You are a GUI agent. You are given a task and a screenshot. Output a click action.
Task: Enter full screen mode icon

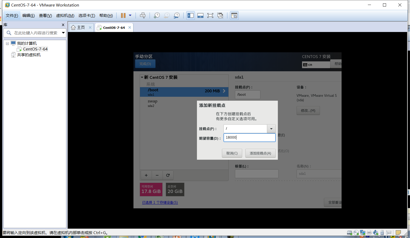click(x=210, y=16)
